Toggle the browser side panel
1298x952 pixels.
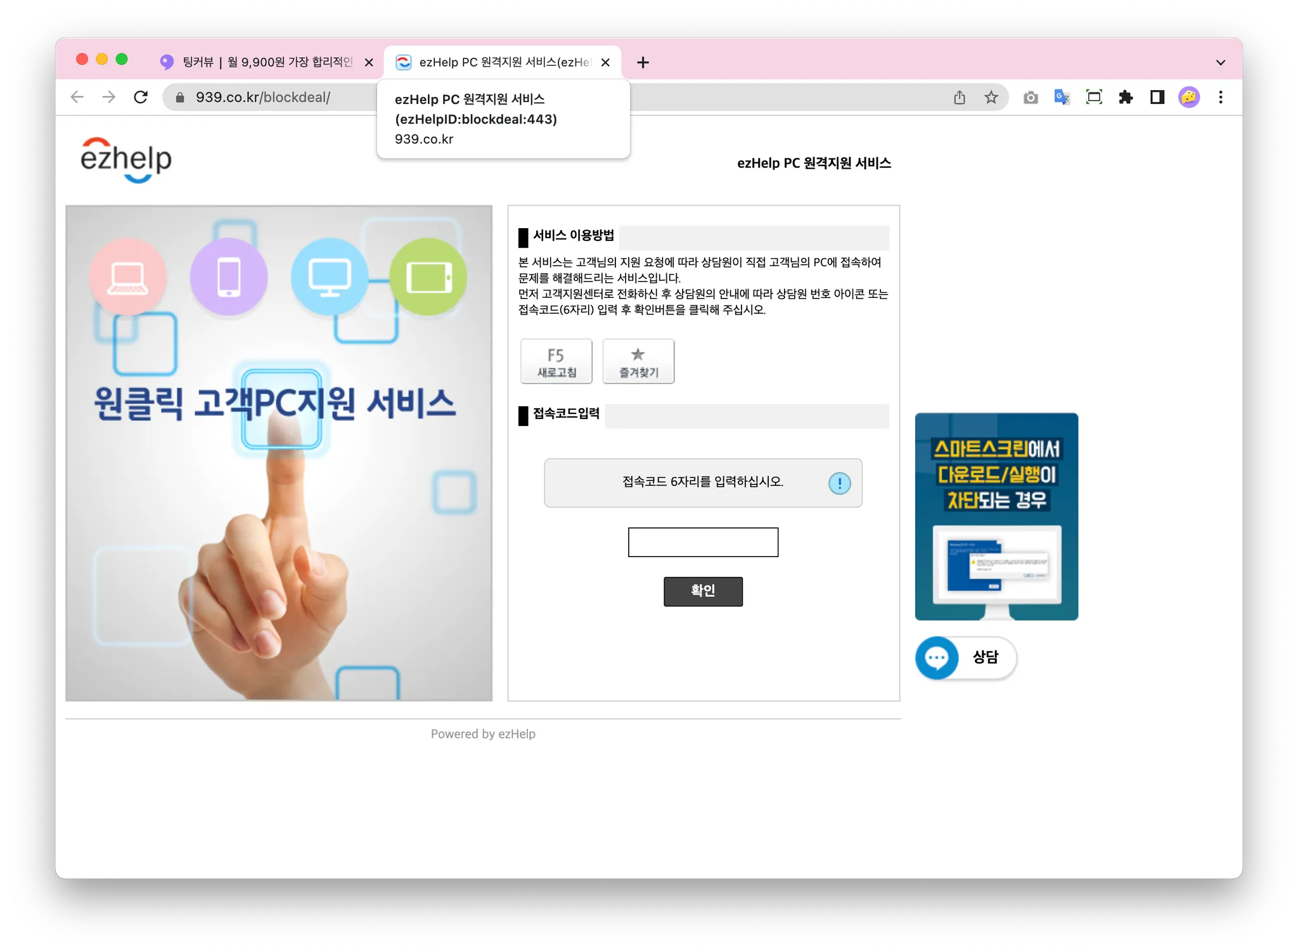(1157, 97)
